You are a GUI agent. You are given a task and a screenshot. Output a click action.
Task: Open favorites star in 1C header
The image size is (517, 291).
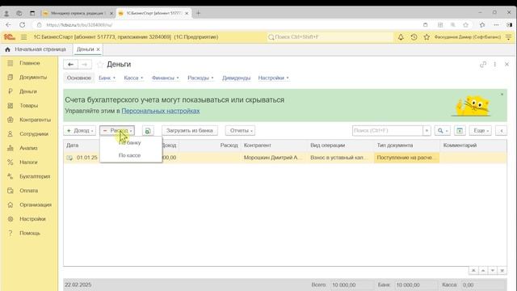(427, 37)
